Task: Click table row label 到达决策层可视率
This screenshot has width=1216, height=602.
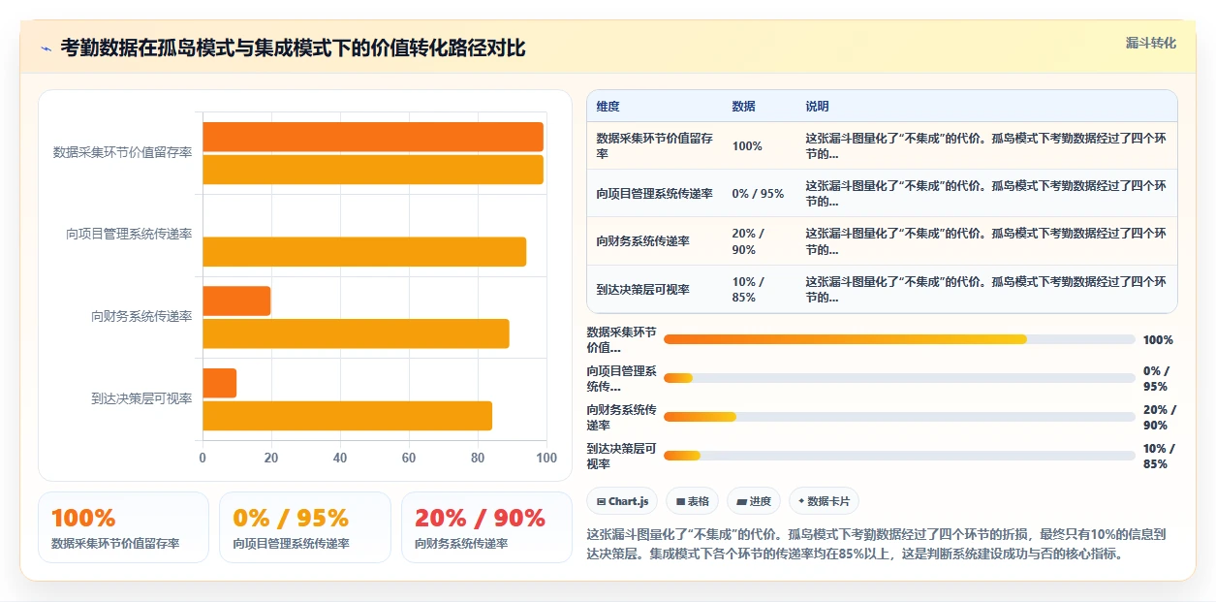Action: tap(643, 289)
